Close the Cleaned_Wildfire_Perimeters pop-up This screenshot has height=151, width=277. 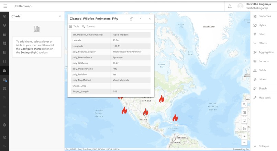pos(149,19)
